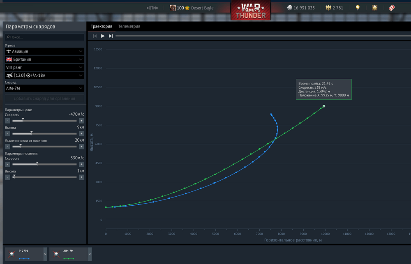This screenshot has width=411, height=264.
Task: Click the Golden Eagles currency icon
Action: [x=328, y=8]
